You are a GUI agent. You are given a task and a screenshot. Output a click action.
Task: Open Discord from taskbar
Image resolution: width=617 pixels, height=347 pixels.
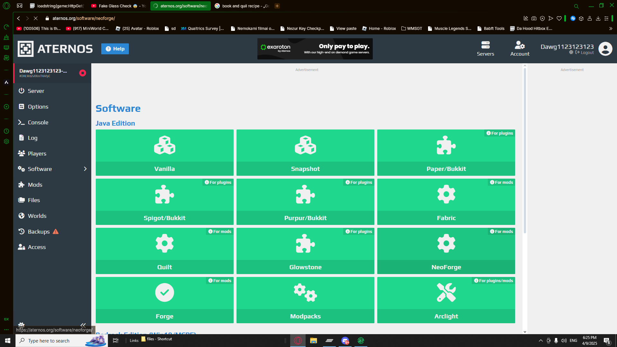(x=345, y=341)
